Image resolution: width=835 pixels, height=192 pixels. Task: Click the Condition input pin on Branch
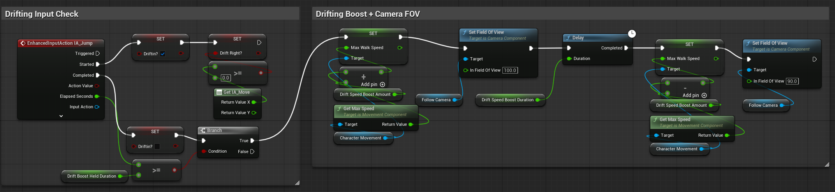[204, 151]
